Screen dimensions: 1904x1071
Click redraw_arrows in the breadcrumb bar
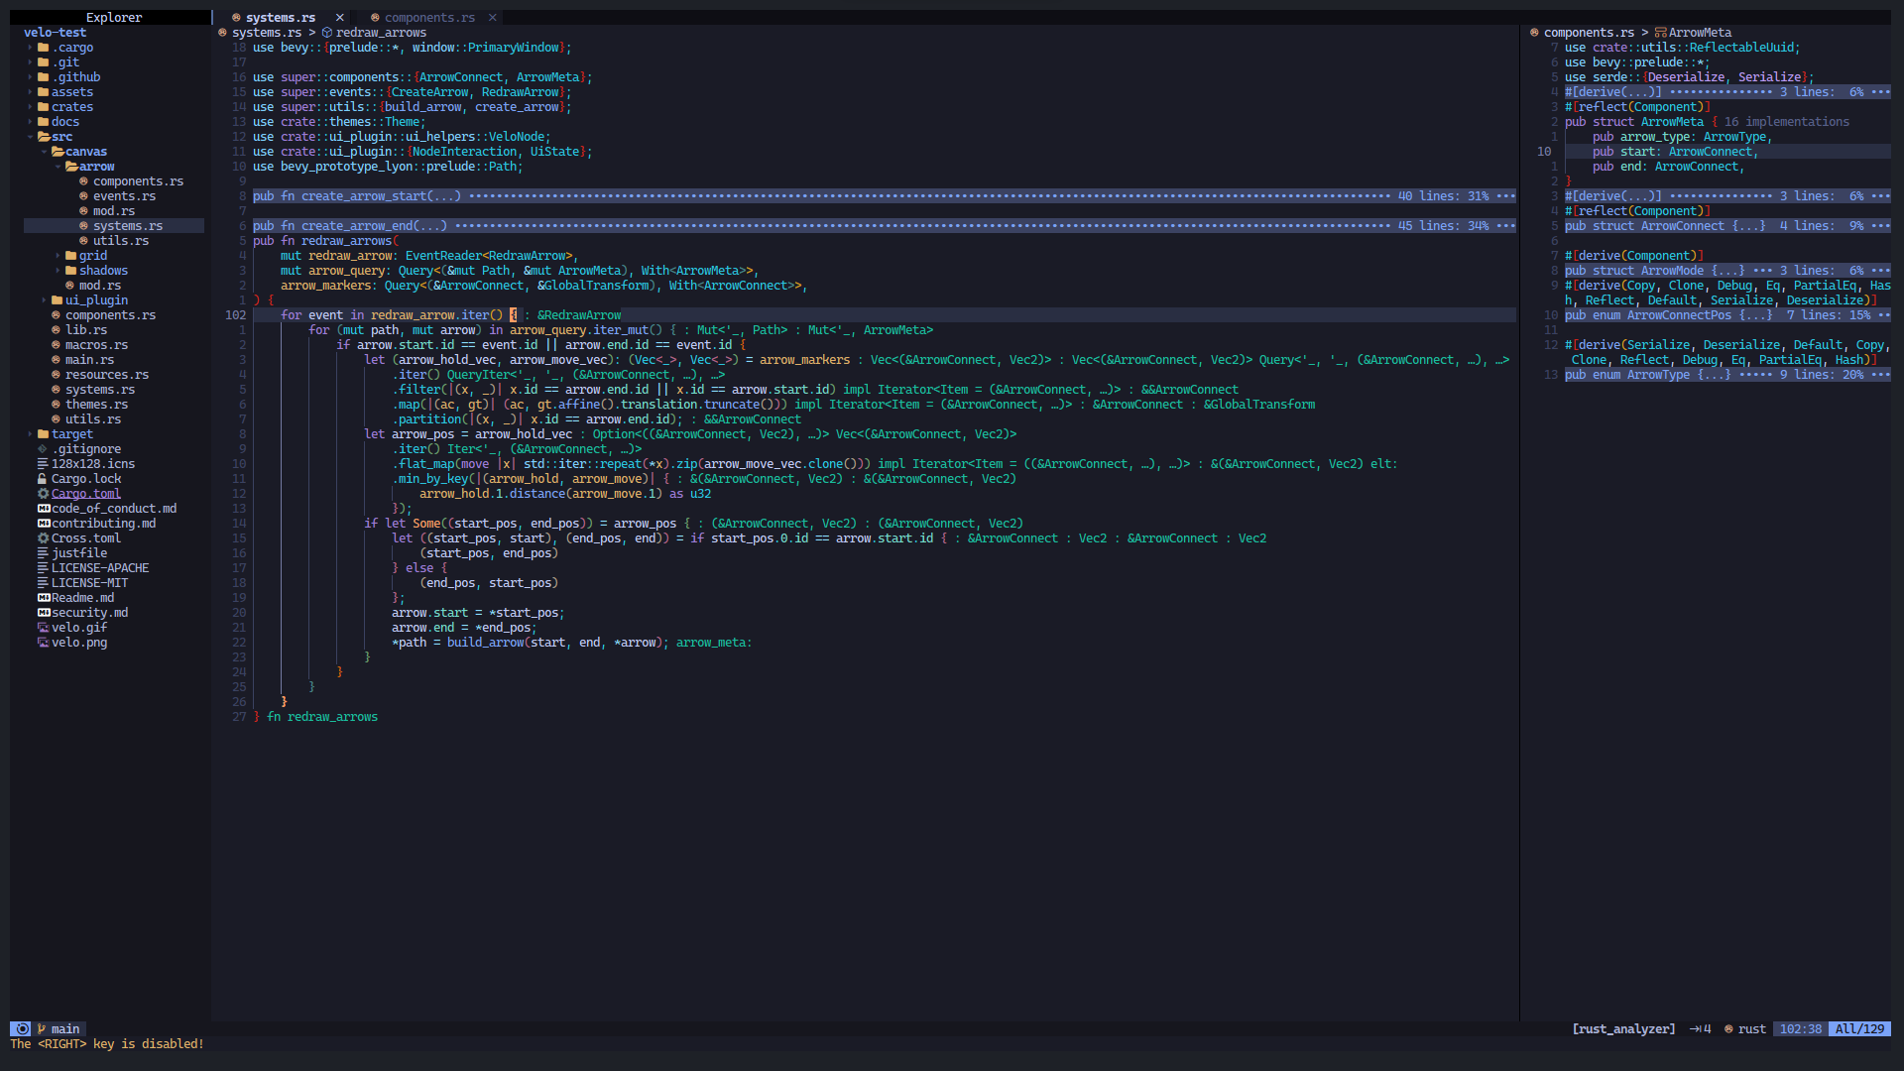coord(380,32)
